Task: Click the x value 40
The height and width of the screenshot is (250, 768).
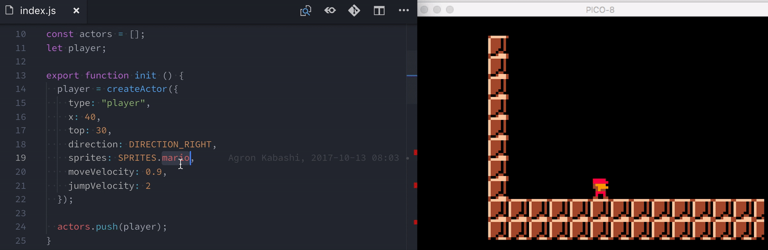Action: tap(90, 117)
